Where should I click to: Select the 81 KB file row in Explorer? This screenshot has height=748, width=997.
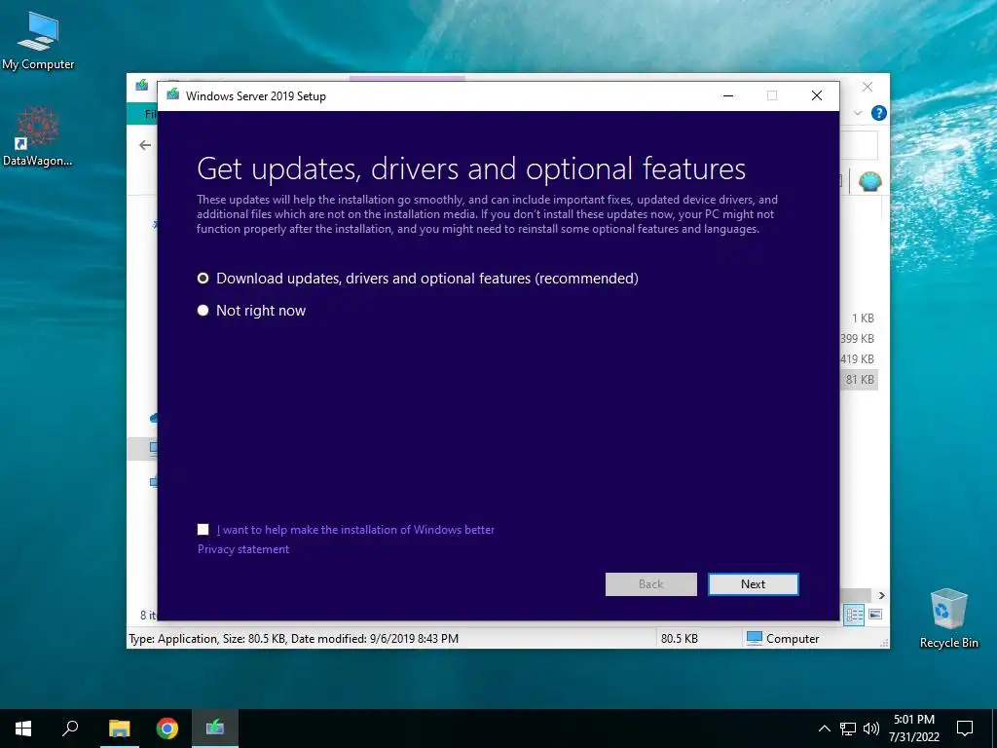860,380
